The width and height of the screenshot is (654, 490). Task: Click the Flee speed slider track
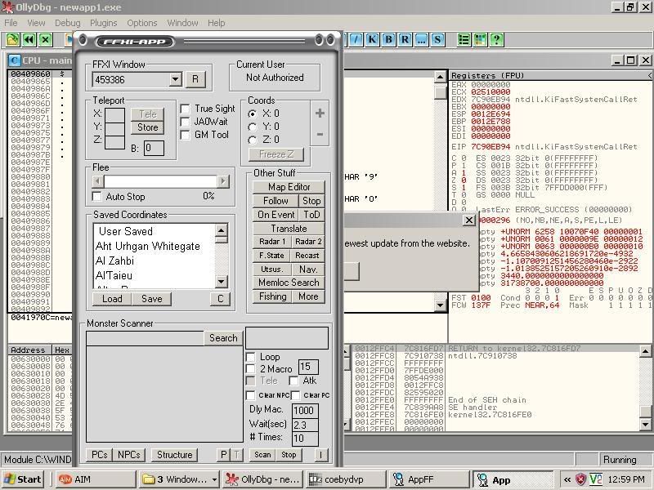[160, 181]
